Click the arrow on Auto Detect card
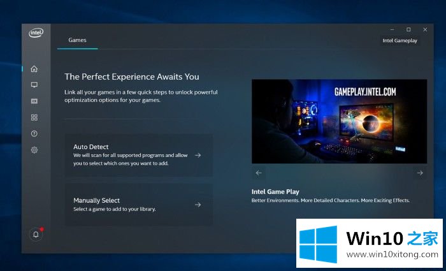 pos(198,155)
